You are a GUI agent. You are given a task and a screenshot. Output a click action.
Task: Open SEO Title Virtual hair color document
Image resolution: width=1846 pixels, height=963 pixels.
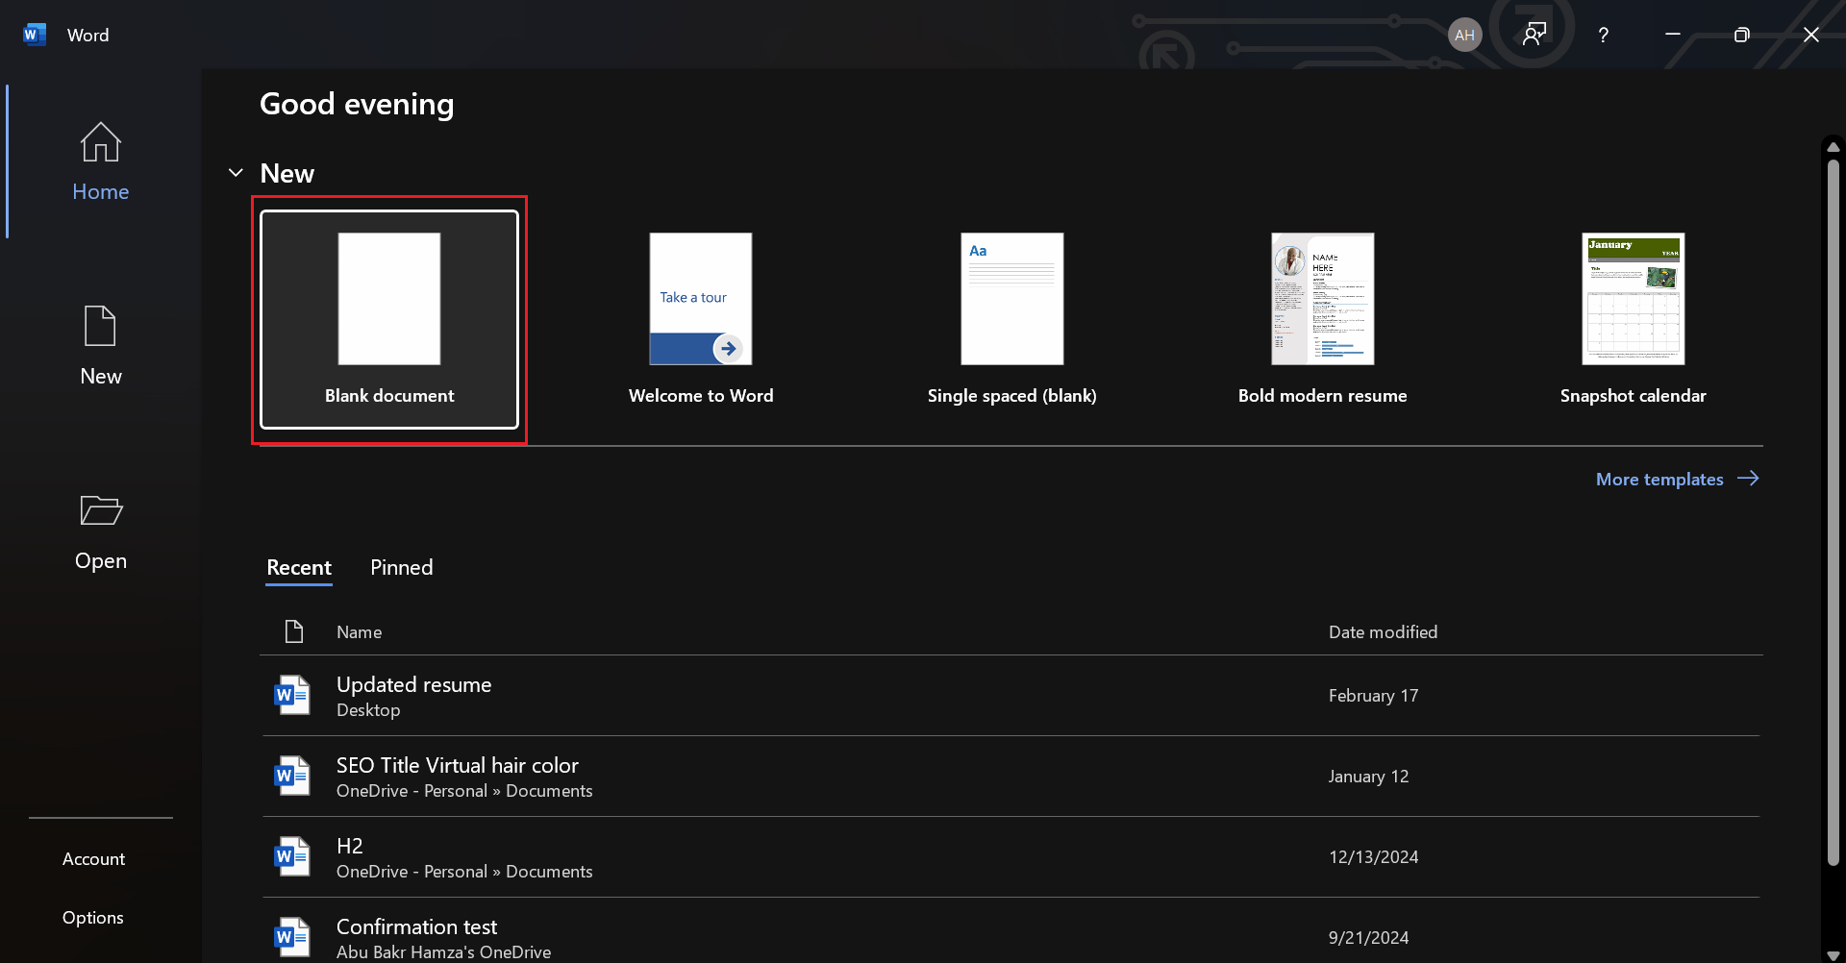tap(1011, 777)
